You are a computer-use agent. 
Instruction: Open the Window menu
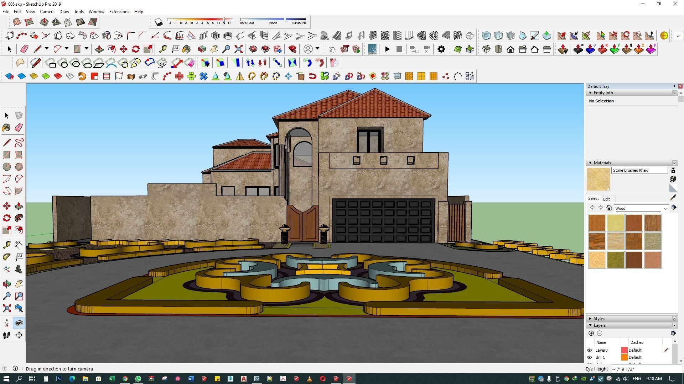click(96, 12)
